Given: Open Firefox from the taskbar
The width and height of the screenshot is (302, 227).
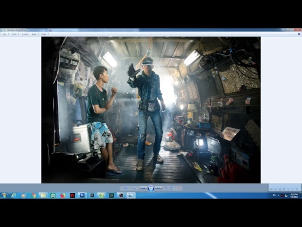Looking at the screenshot, I should (x=63, y=195).
